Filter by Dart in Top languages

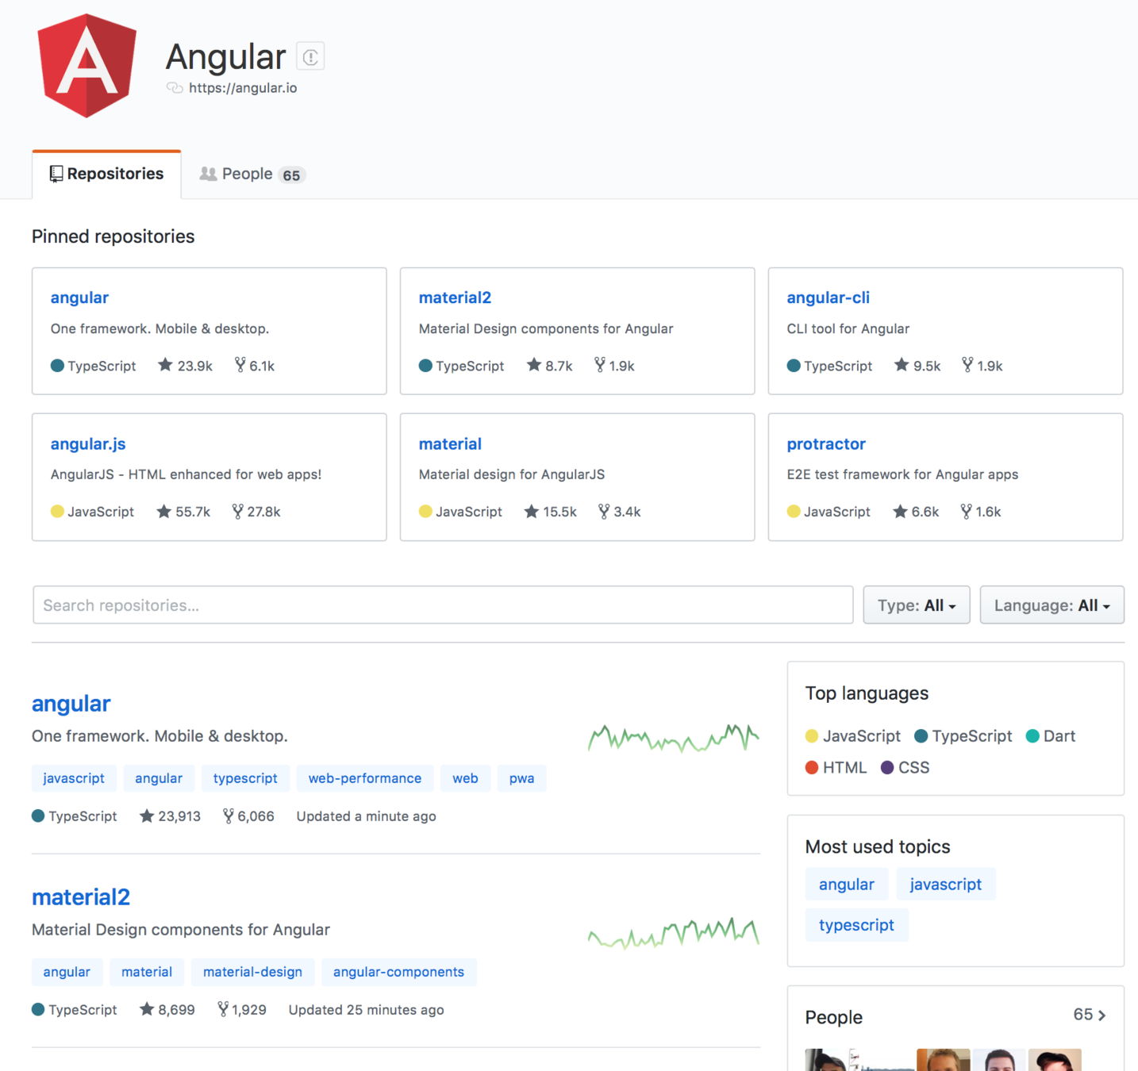click(1051, 736)
